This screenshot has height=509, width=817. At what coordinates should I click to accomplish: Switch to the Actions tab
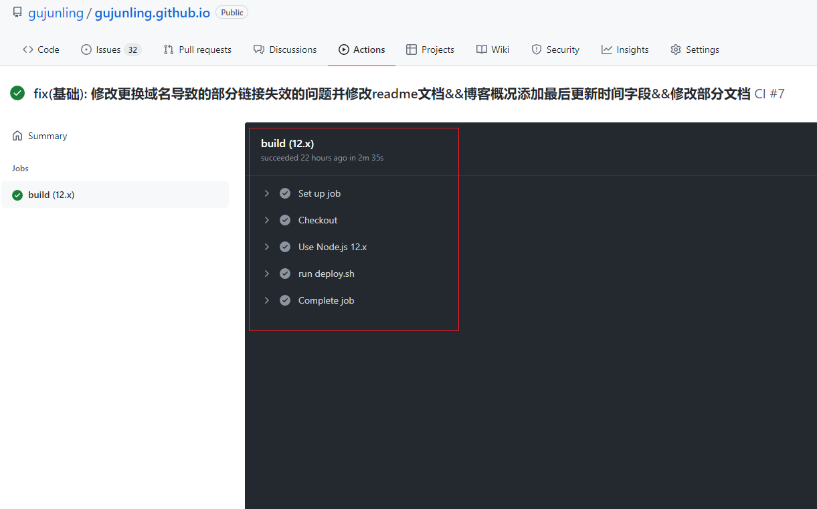(x=361, y=49)
